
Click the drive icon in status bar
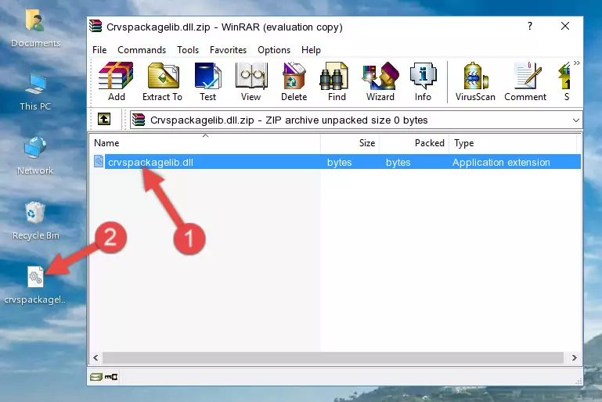point(96,377)
